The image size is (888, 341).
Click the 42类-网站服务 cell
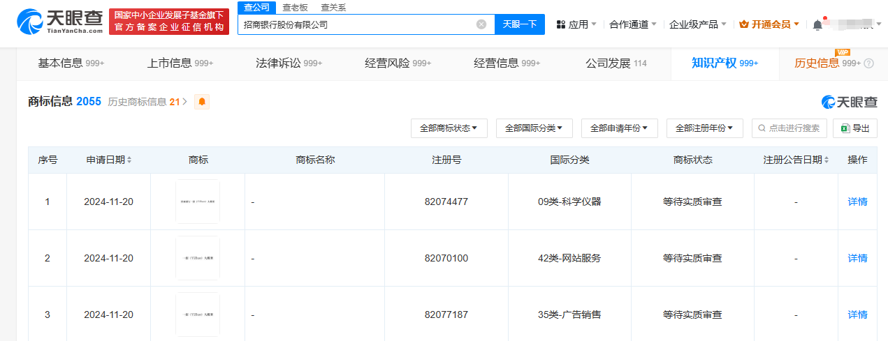pos(569,259)
